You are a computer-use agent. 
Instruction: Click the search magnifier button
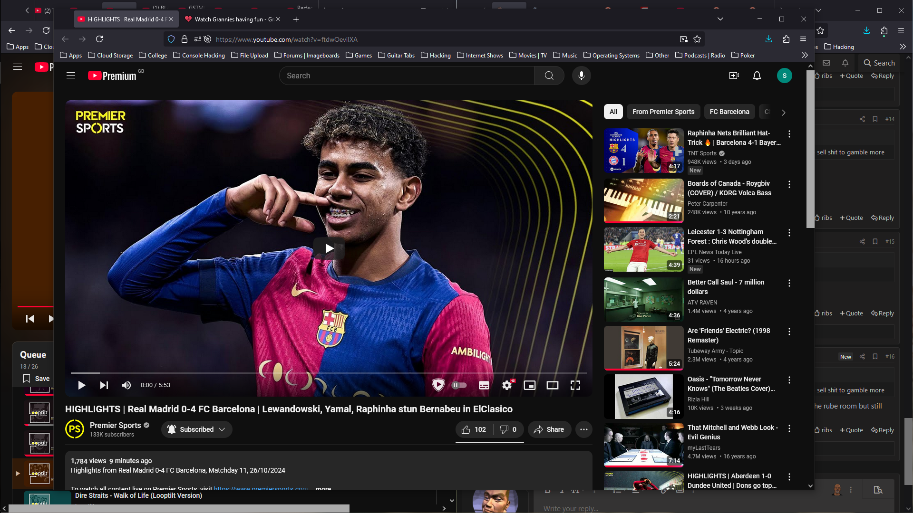click(x=549, y=76)
